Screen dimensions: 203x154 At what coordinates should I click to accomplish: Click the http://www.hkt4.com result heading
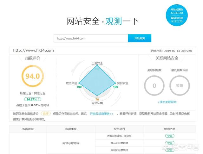(x=34, y=50)
